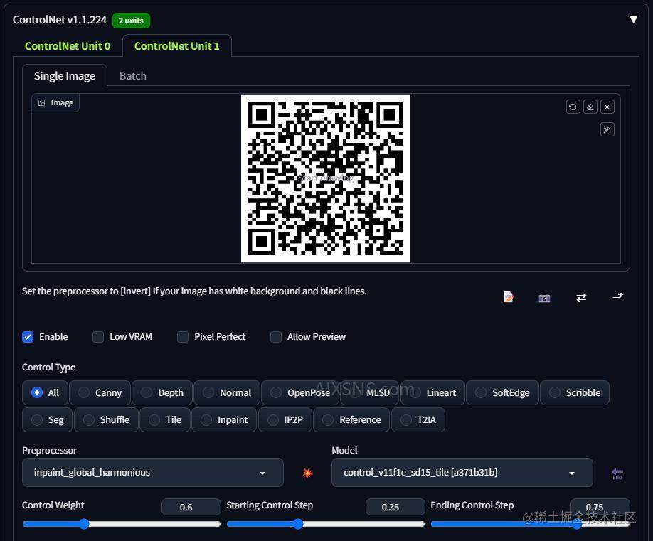Click the curved arrow send dimensions icon

tap(617, 296)
